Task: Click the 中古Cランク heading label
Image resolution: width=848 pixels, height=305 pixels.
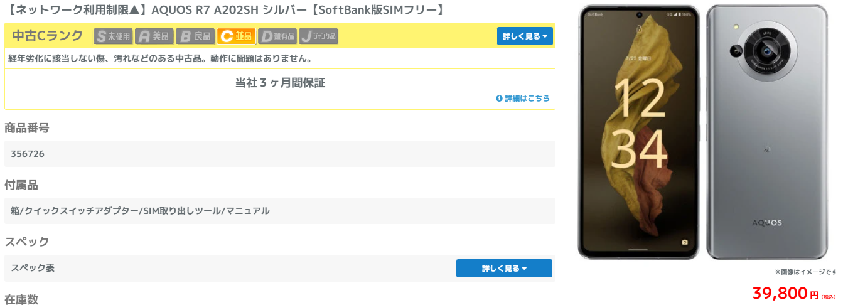Action: pyautogui.click(x=48, y=36)
